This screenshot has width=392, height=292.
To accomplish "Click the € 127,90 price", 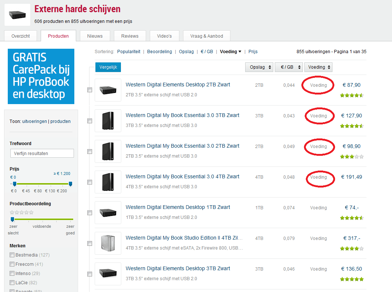I will click(351, 116).
